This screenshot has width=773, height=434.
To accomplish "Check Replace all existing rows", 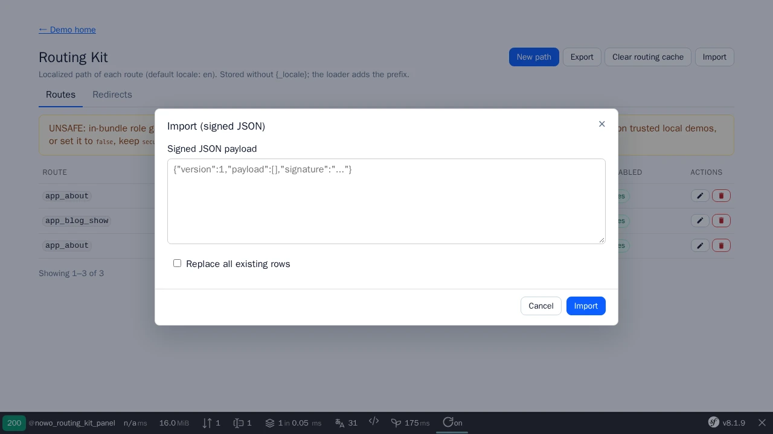I will [x=177, y=263].
